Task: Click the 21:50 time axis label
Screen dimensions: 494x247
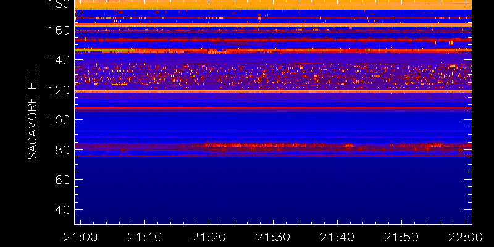Action: tap(401, 237)
